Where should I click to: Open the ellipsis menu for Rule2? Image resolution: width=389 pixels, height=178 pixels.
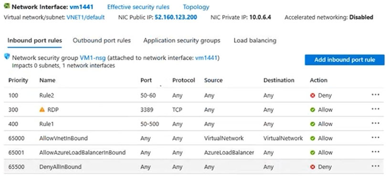click(x=376, y=95)
